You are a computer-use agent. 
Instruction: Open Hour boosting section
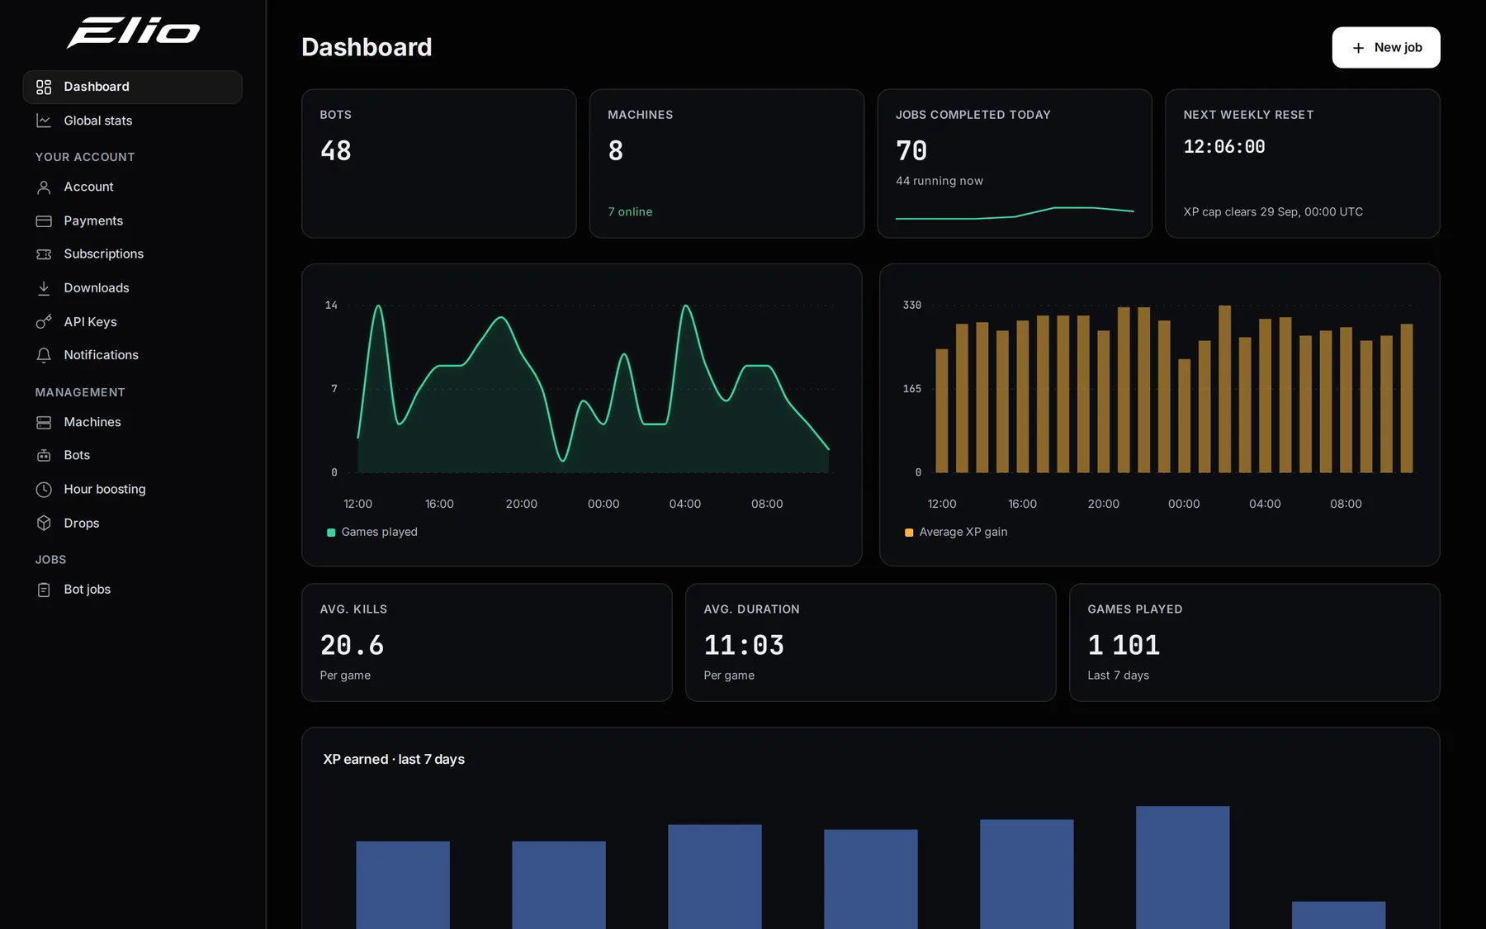click(132, 490)
